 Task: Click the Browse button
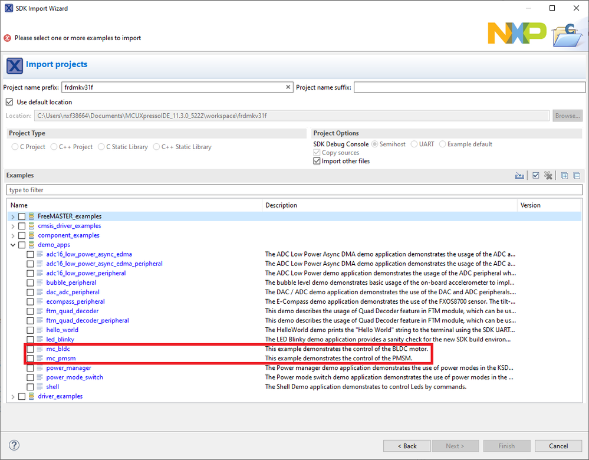point(567,116)
